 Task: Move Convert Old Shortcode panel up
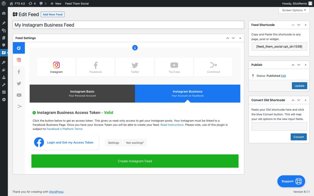293,100
